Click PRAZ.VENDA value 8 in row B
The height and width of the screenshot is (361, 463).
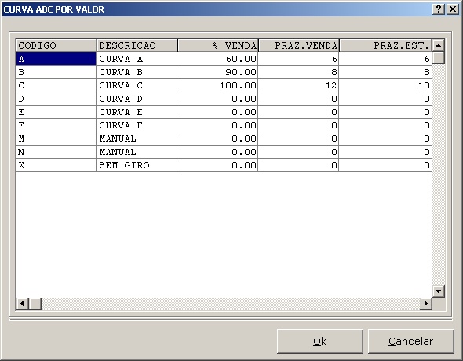298,72
